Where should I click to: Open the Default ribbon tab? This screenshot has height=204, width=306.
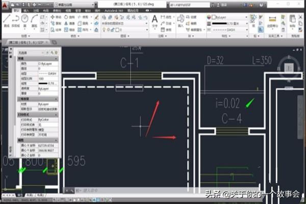tap(17, 11)
